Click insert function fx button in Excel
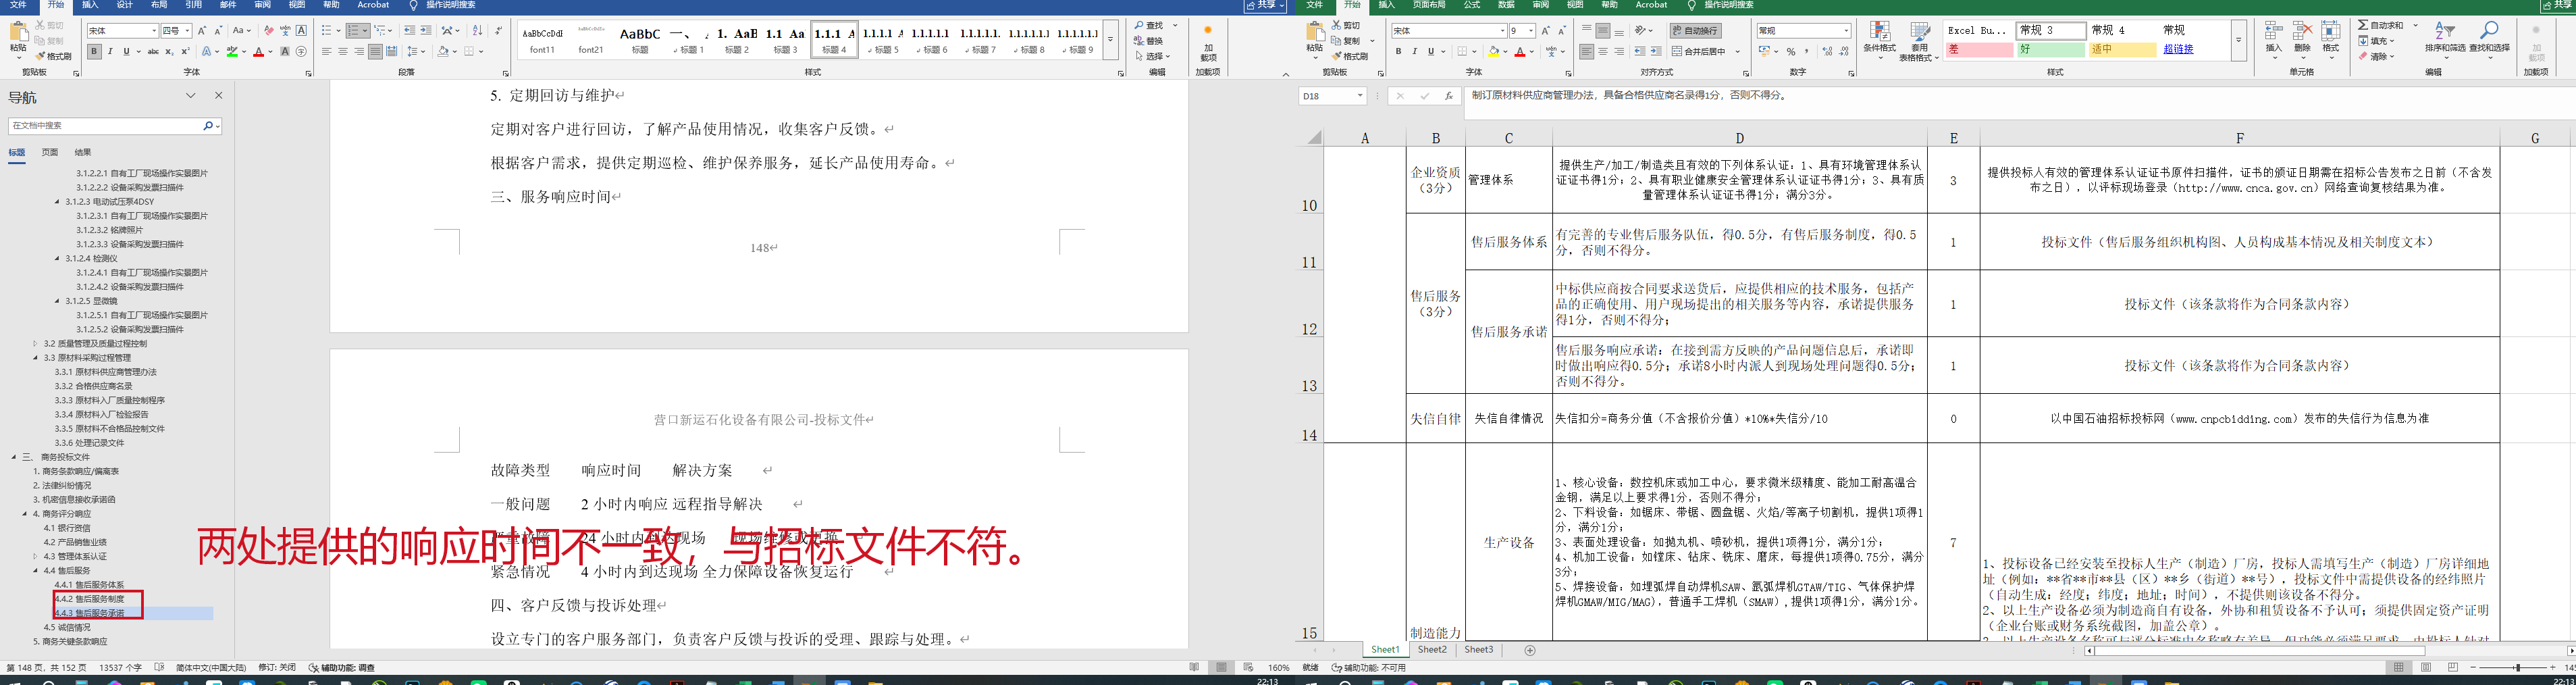The width and height of the screenshot is (2576, 685). 1448,96
